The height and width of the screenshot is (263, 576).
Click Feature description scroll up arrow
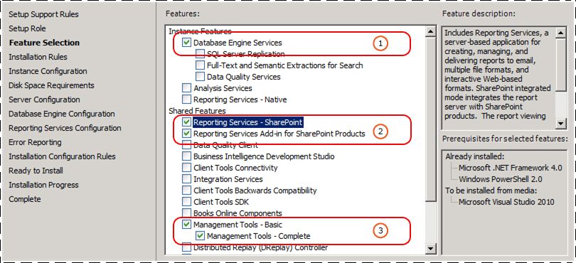[x=561, y=33]
